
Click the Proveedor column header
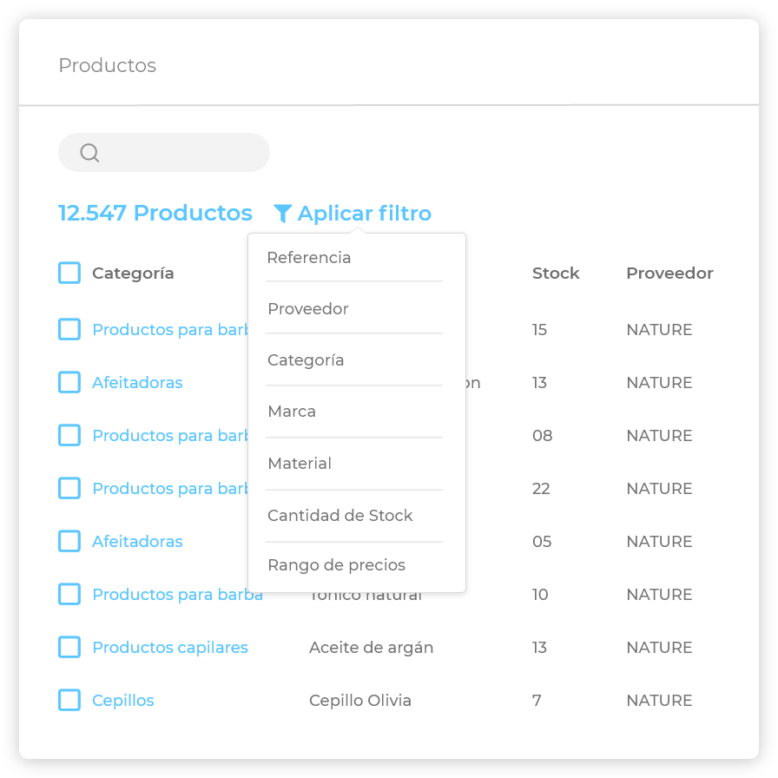(669, 273)
